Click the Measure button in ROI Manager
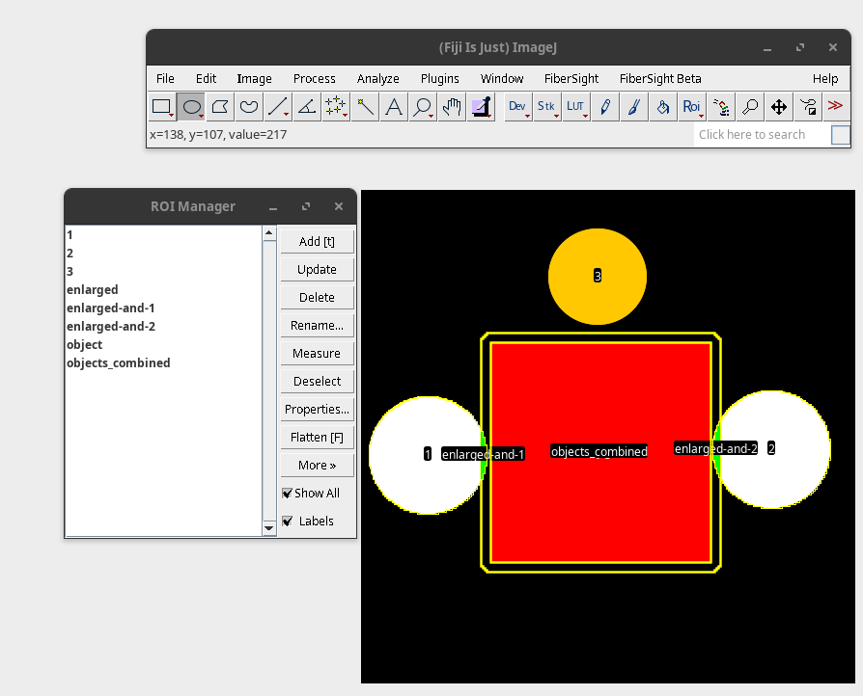The height and width of the screenshot is (696, 863). [317, 353]
